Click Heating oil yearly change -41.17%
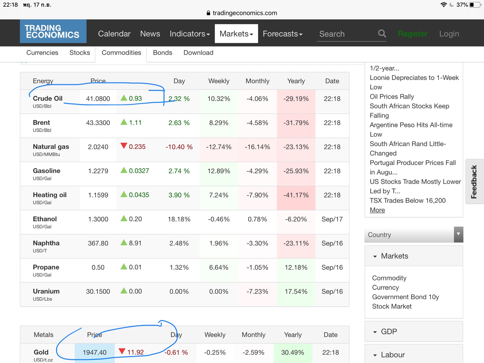The width and height of the screenshot is (484, 363). 296,195
